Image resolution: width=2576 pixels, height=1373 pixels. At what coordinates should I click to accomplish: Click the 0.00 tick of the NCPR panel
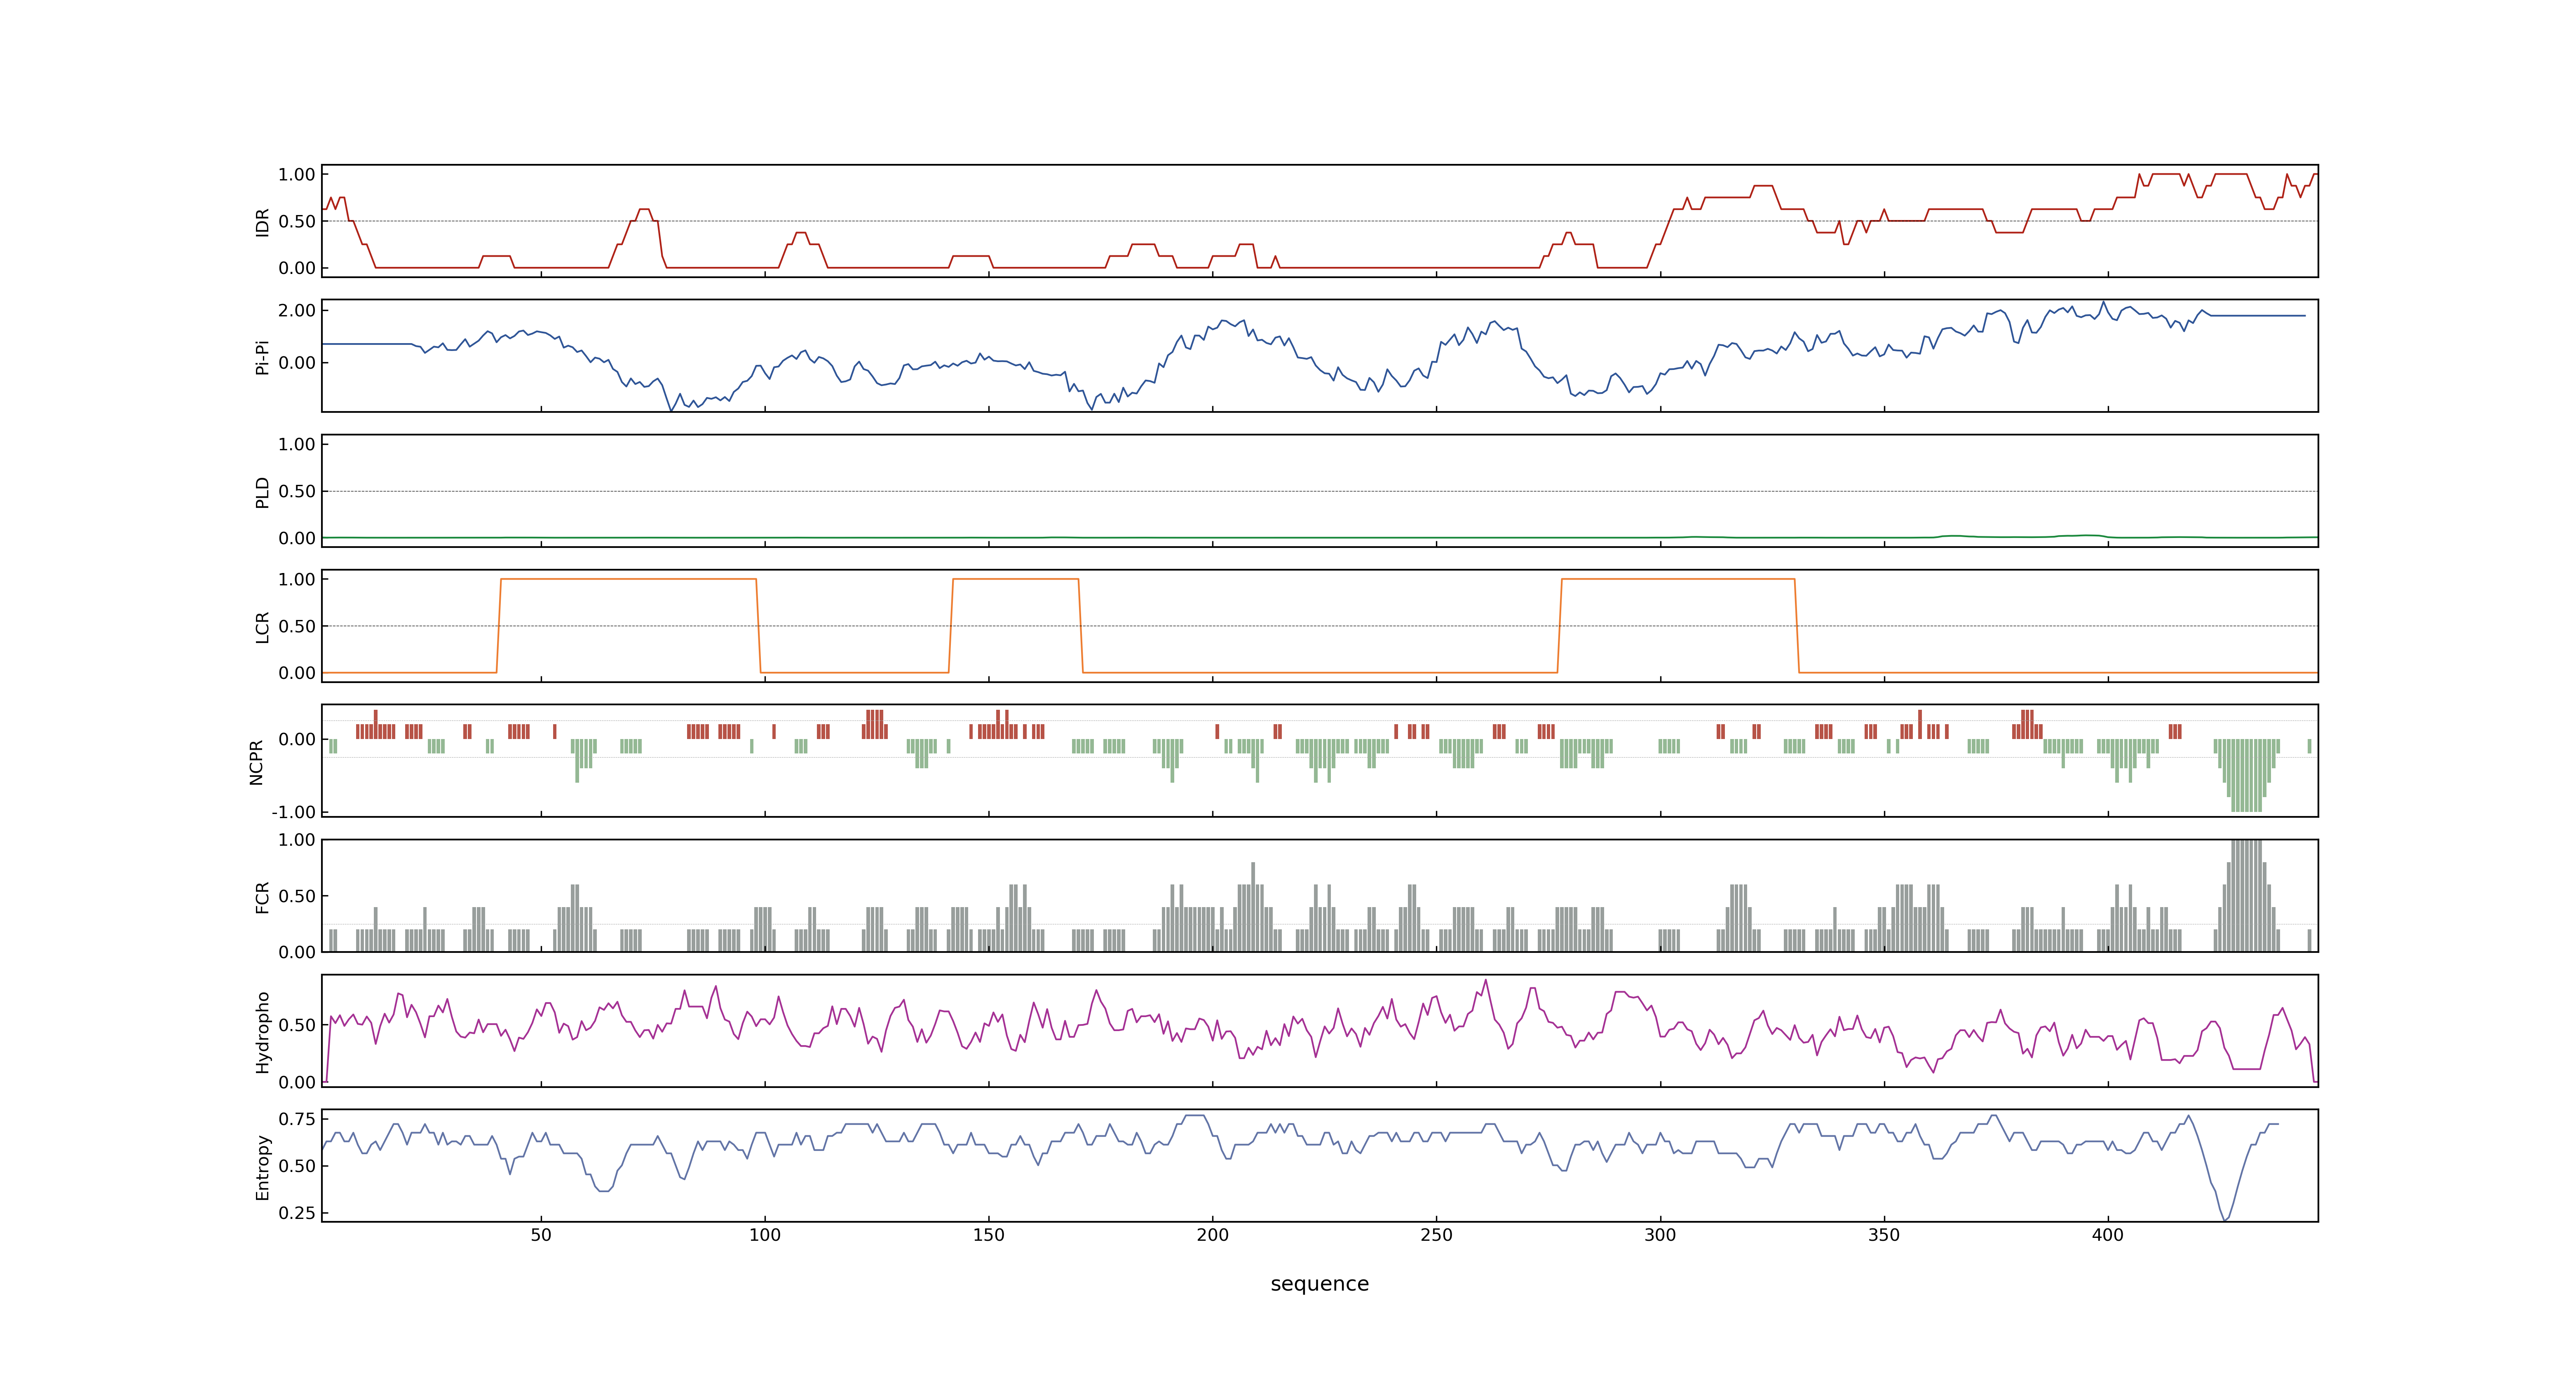(x=297, y=739)
